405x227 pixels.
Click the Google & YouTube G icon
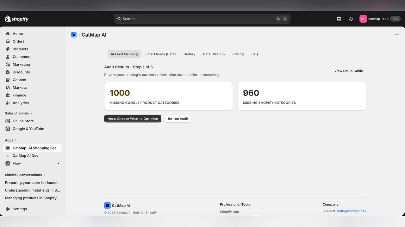pyautogui.click(x=8, y=129)
